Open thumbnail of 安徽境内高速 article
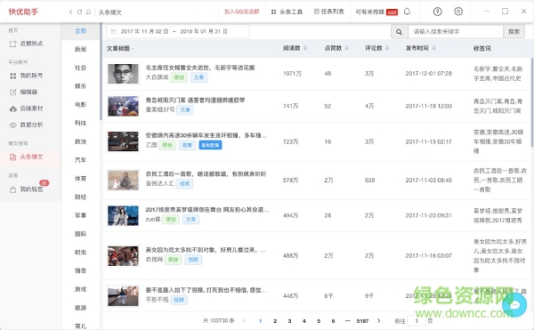The width and height of the screenshot is (534, 330). pos(124,141)
